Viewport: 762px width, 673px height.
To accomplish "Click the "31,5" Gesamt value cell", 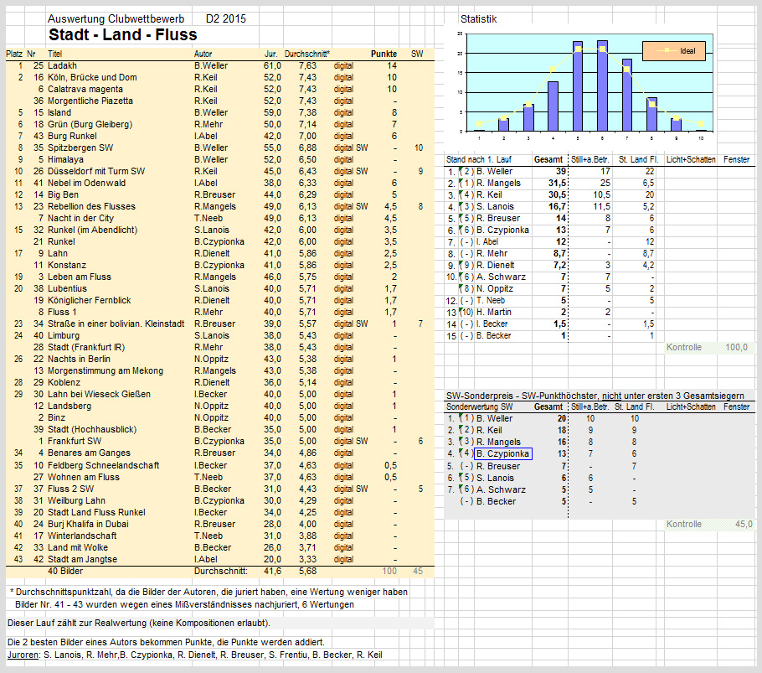I will (558, 183).
